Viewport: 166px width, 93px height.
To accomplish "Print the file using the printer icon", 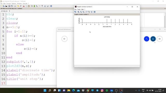I will click(15, 6).
